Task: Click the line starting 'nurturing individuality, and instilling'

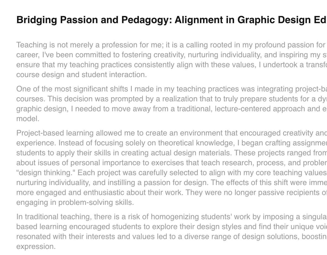Action: 172,183
